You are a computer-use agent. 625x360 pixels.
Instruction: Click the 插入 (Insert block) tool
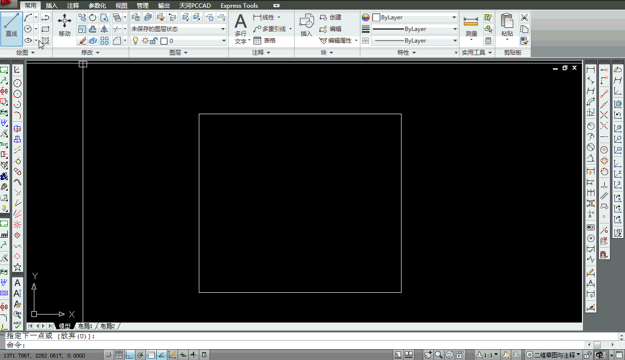tap(307, 25)
